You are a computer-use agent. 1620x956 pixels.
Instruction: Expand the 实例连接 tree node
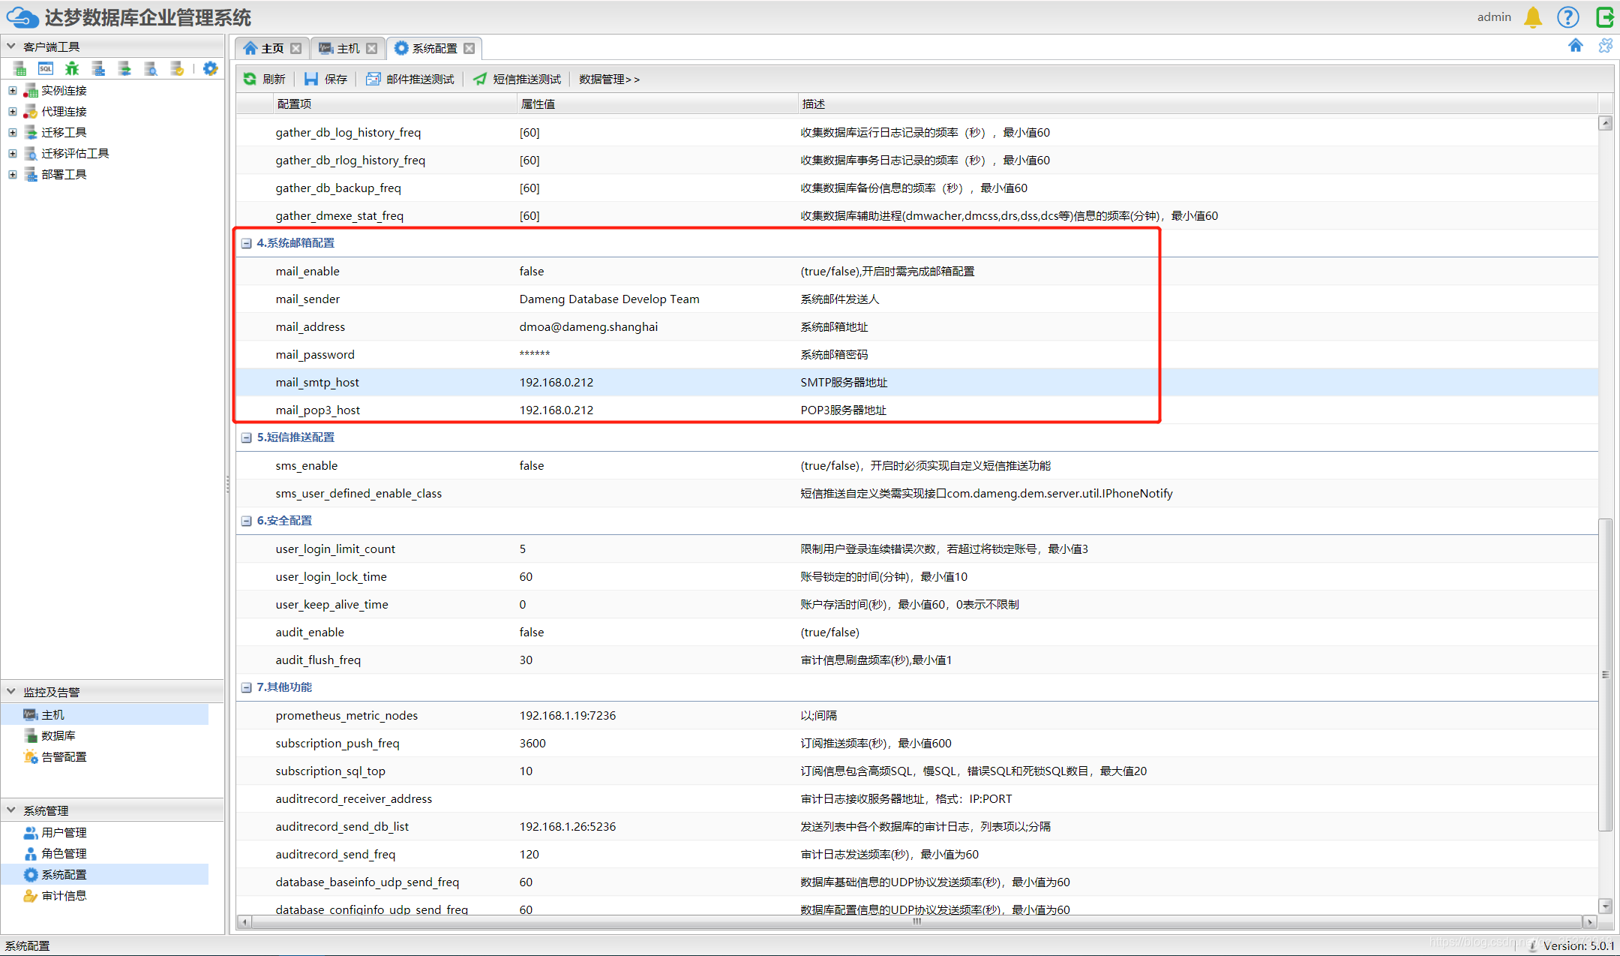pos(12,90)
